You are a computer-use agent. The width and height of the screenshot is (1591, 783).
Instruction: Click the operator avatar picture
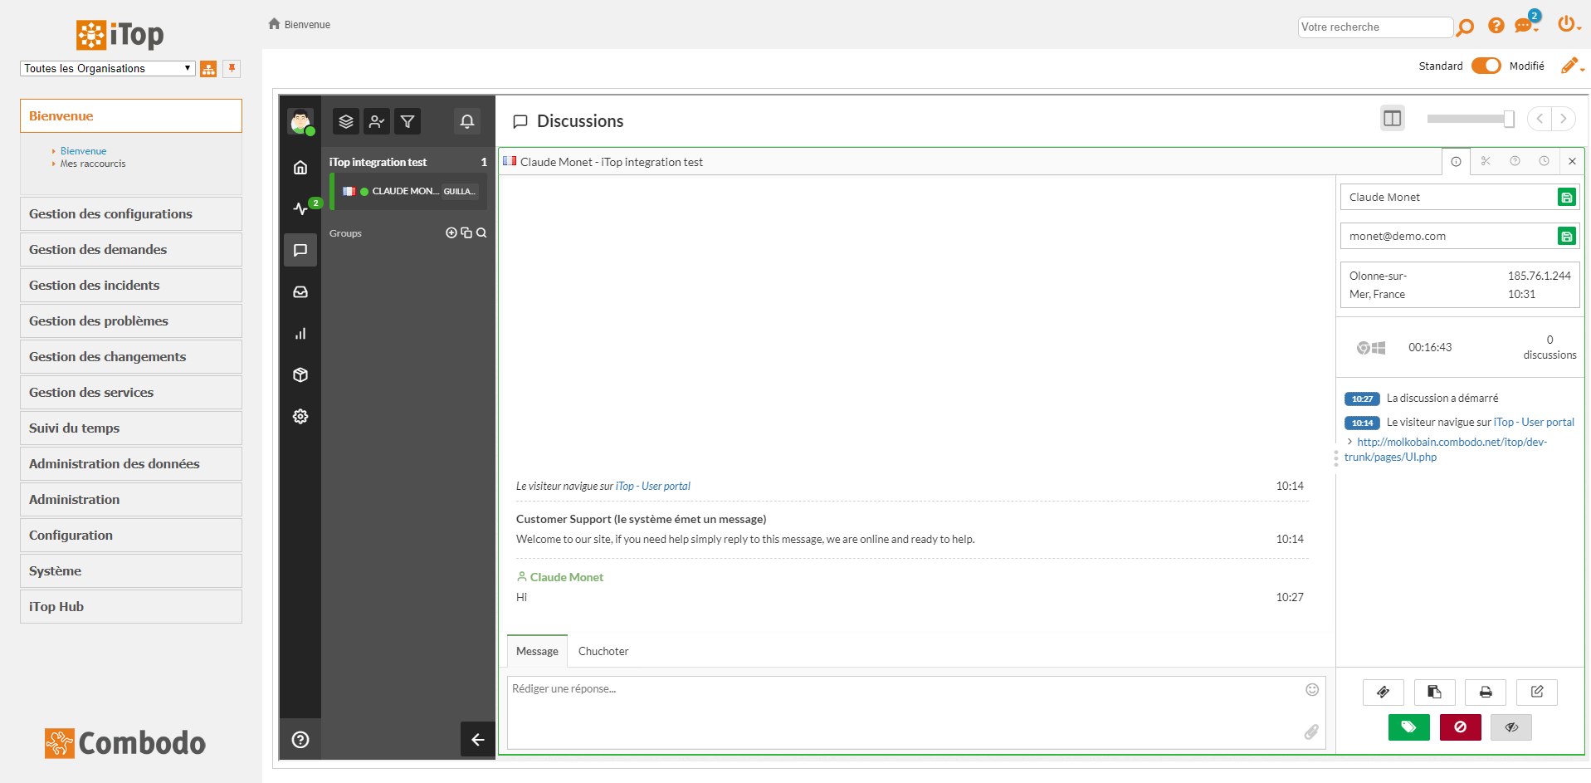[x=300, y=121]
